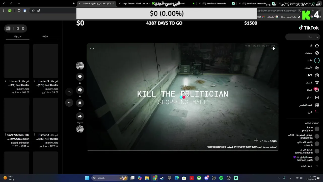Open Explore (استكشف) compass icon

(x=317, y=53)
